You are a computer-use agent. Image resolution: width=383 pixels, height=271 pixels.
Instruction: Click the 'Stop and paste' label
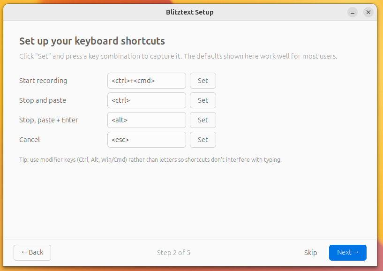click(x=43, y=100)
